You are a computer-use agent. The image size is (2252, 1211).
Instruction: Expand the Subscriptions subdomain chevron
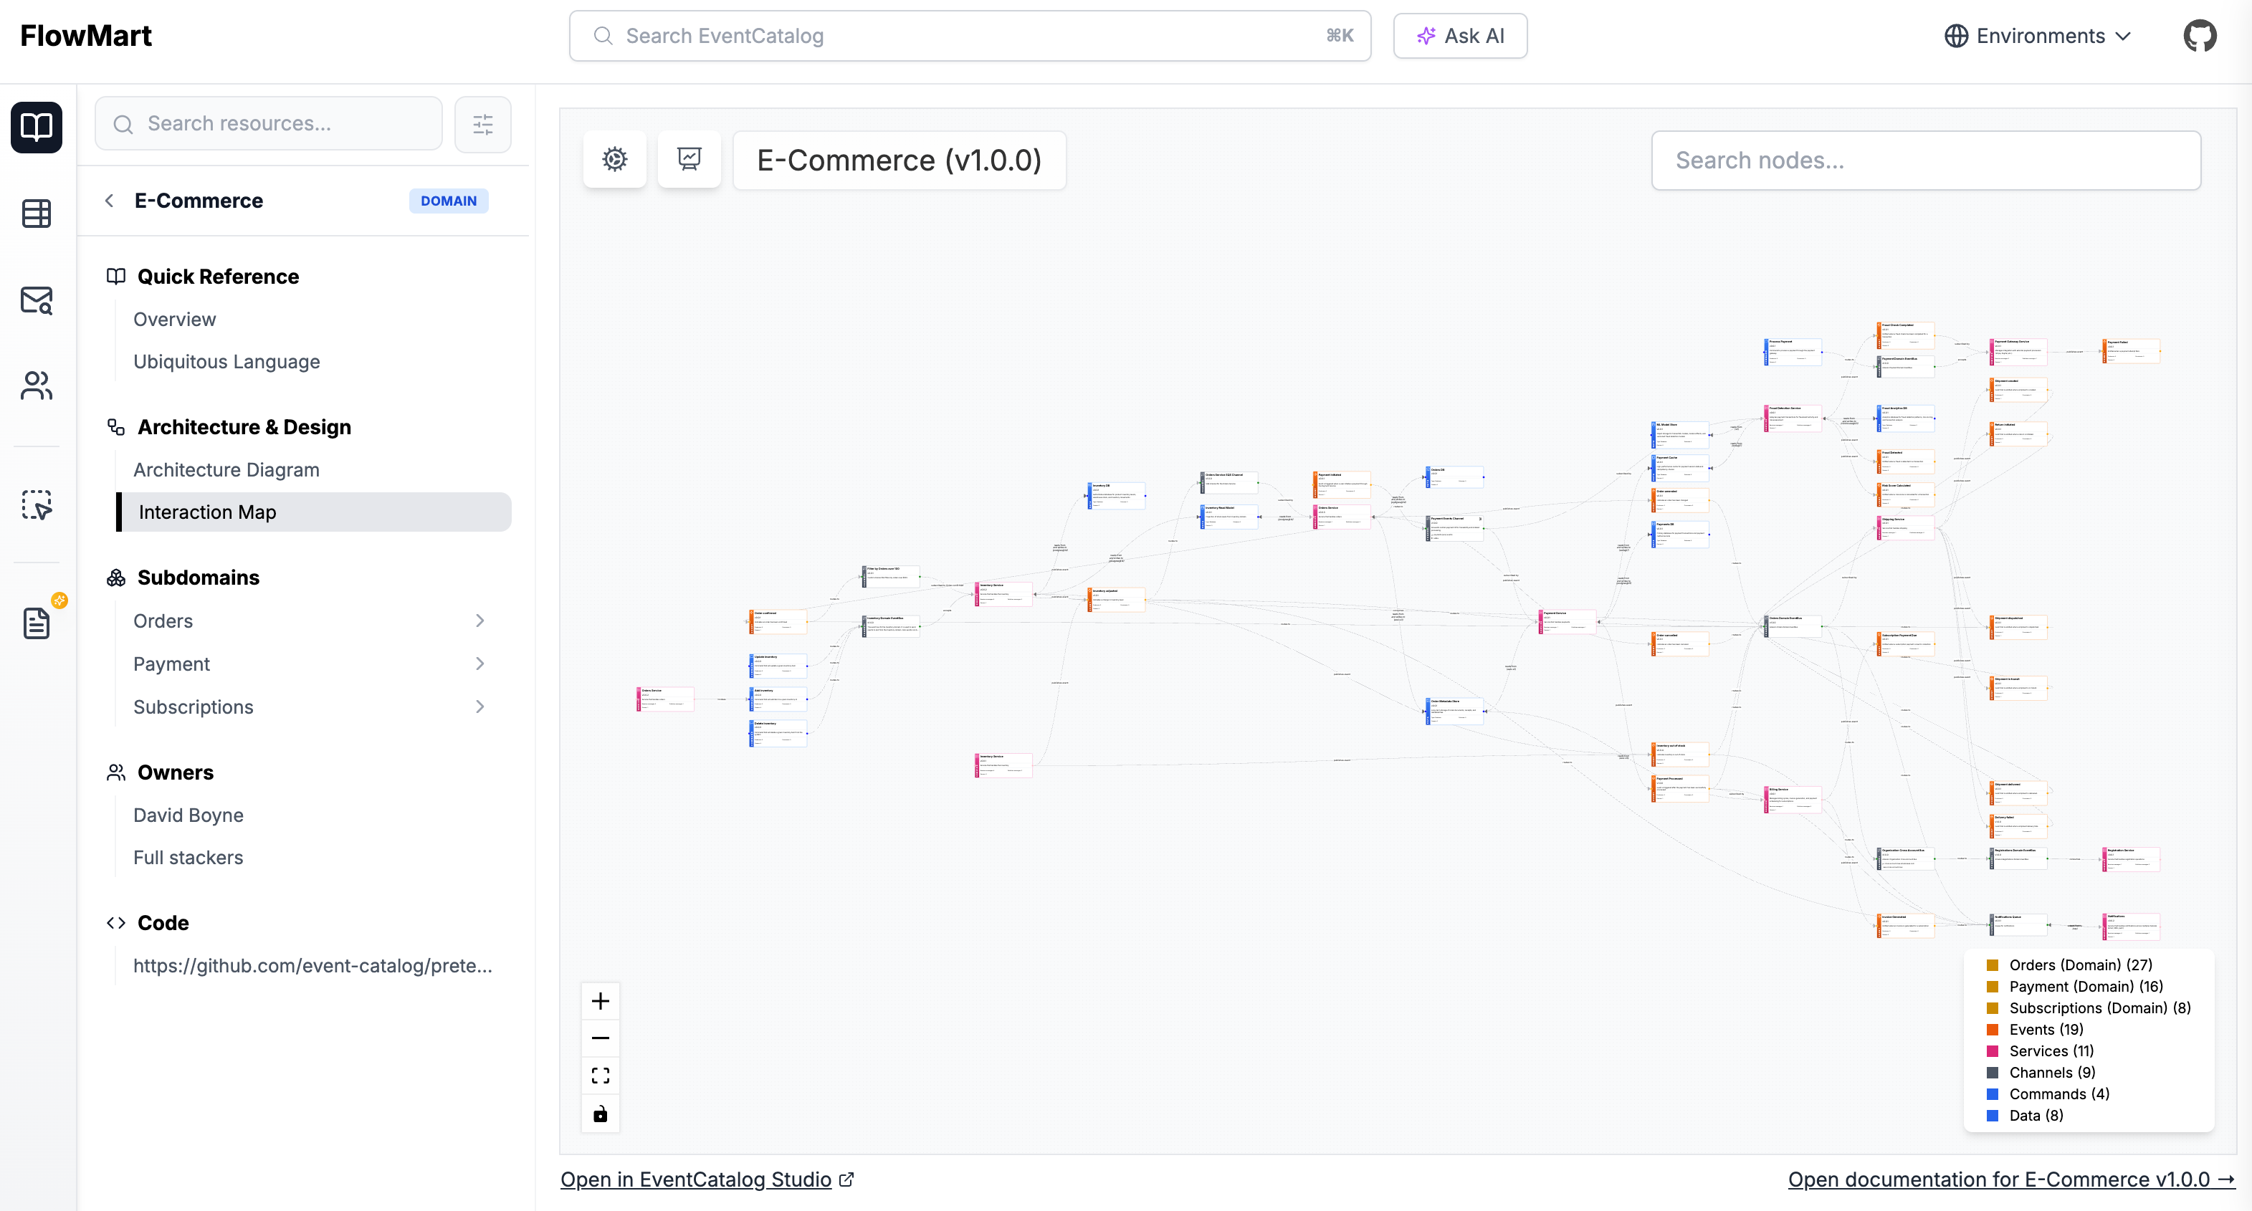coord(480,707)
